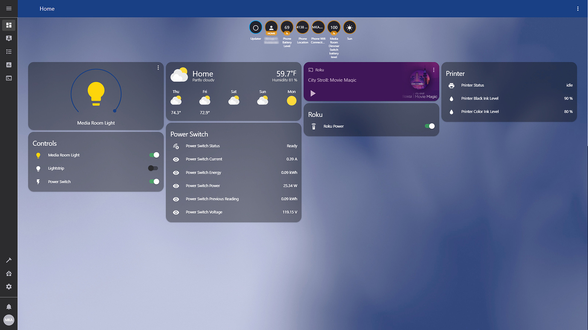Open the Phone Location badge
The image size is (588, 330).
coord(303,27)
